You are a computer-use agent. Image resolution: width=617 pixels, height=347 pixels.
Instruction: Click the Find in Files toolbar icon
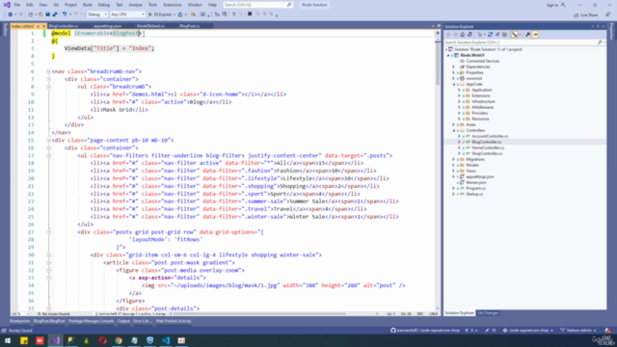(x=193, y=14)
